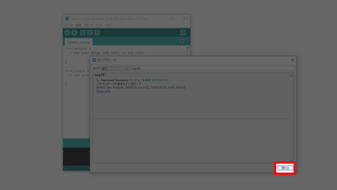Image resolution: width=337 pixels, height=190 pixels.
Task: Open the スケッチ menu
Action: 88,25
